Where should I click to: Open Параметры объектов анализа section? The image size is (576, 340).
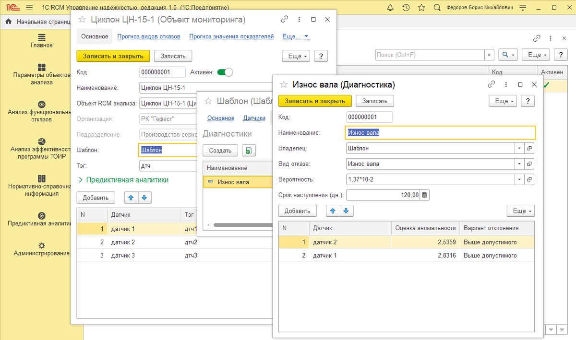[42, 75]
